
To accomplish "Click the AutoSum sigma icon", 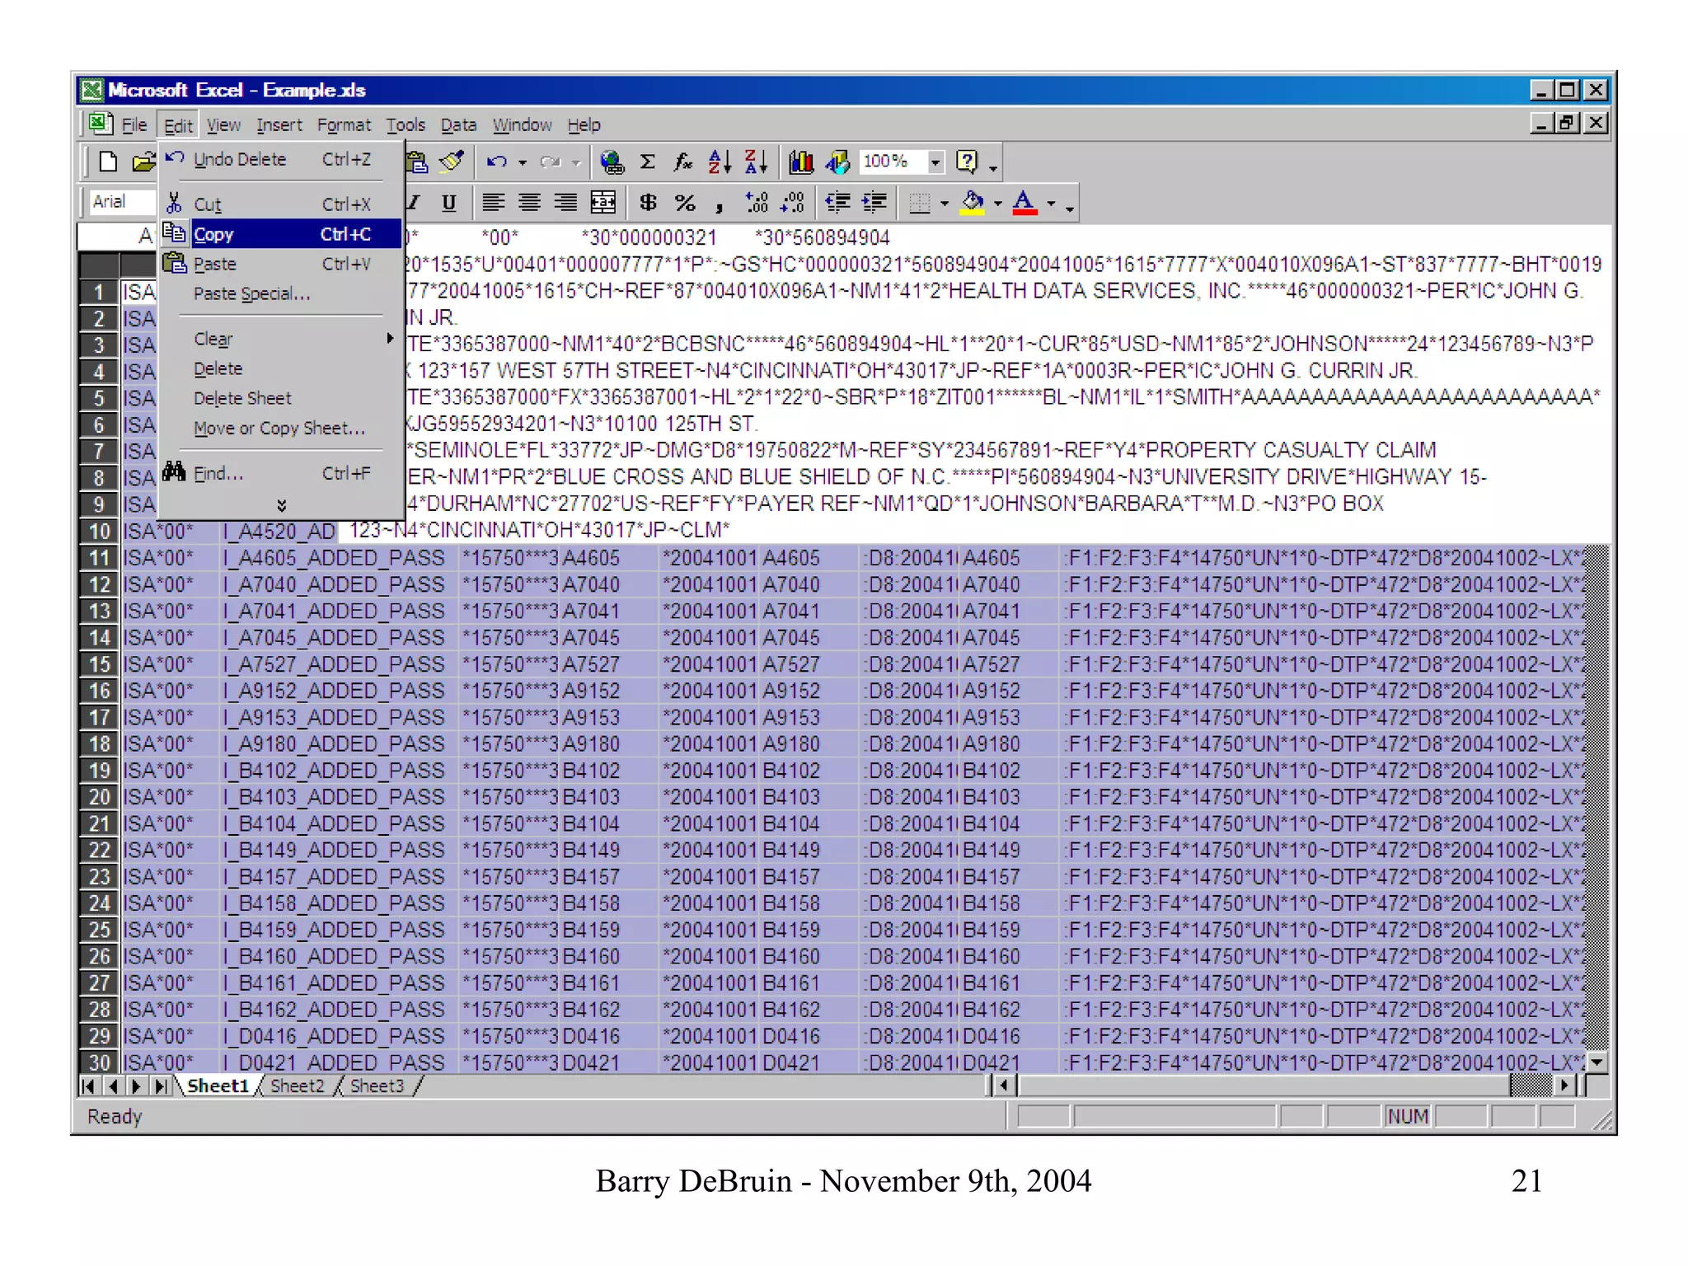I will pyautogui.click(x=648, y=162).
